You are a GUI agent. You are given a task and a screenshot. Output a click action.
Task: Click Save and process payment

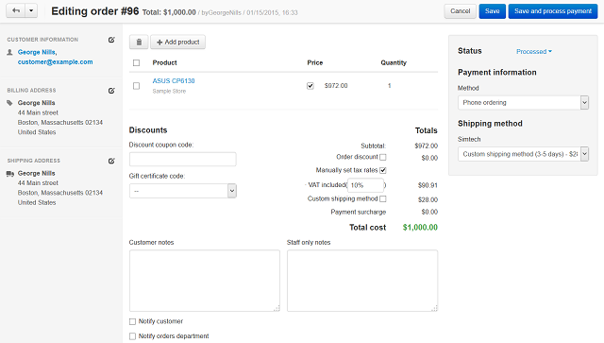[x=553, y=11]
